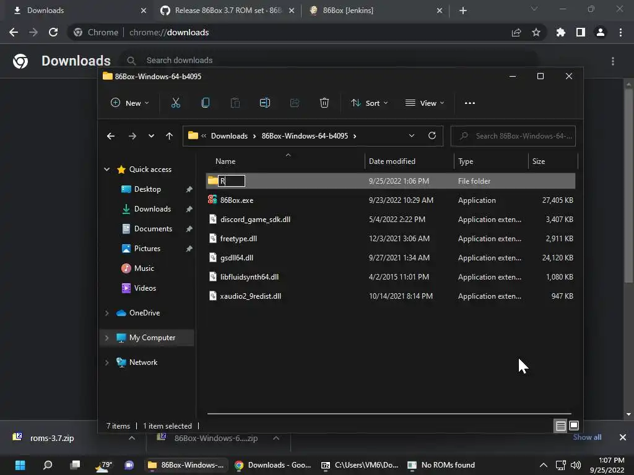
Task: Open Chrome profile avatar
Action: tap(601, 32)
